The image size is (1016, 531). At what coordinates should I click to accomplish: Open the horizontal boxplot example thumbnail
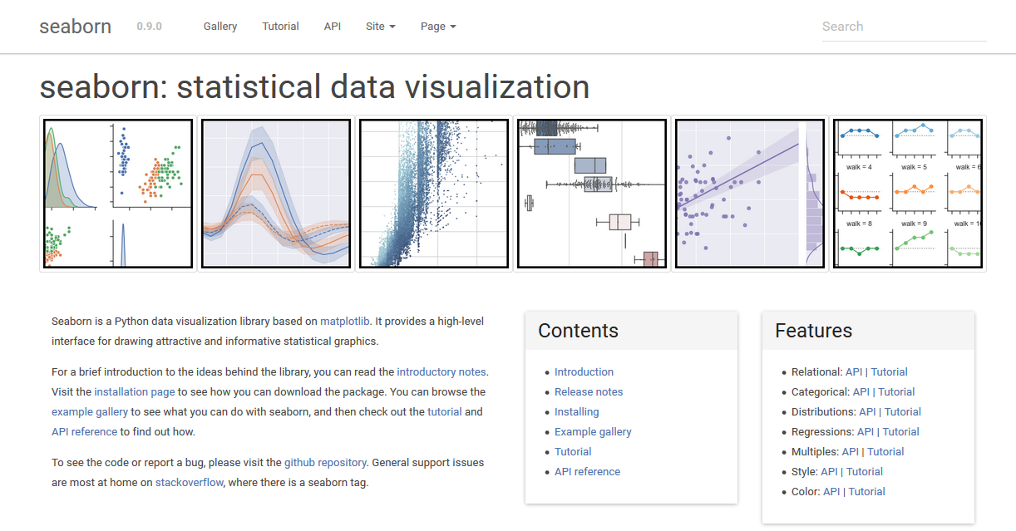coord(592,194)
